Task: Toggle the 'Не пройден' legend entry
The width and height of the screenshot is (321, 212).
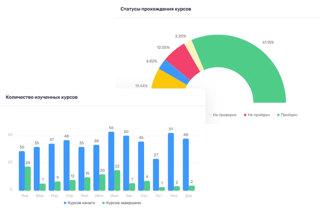Action: 257,115
